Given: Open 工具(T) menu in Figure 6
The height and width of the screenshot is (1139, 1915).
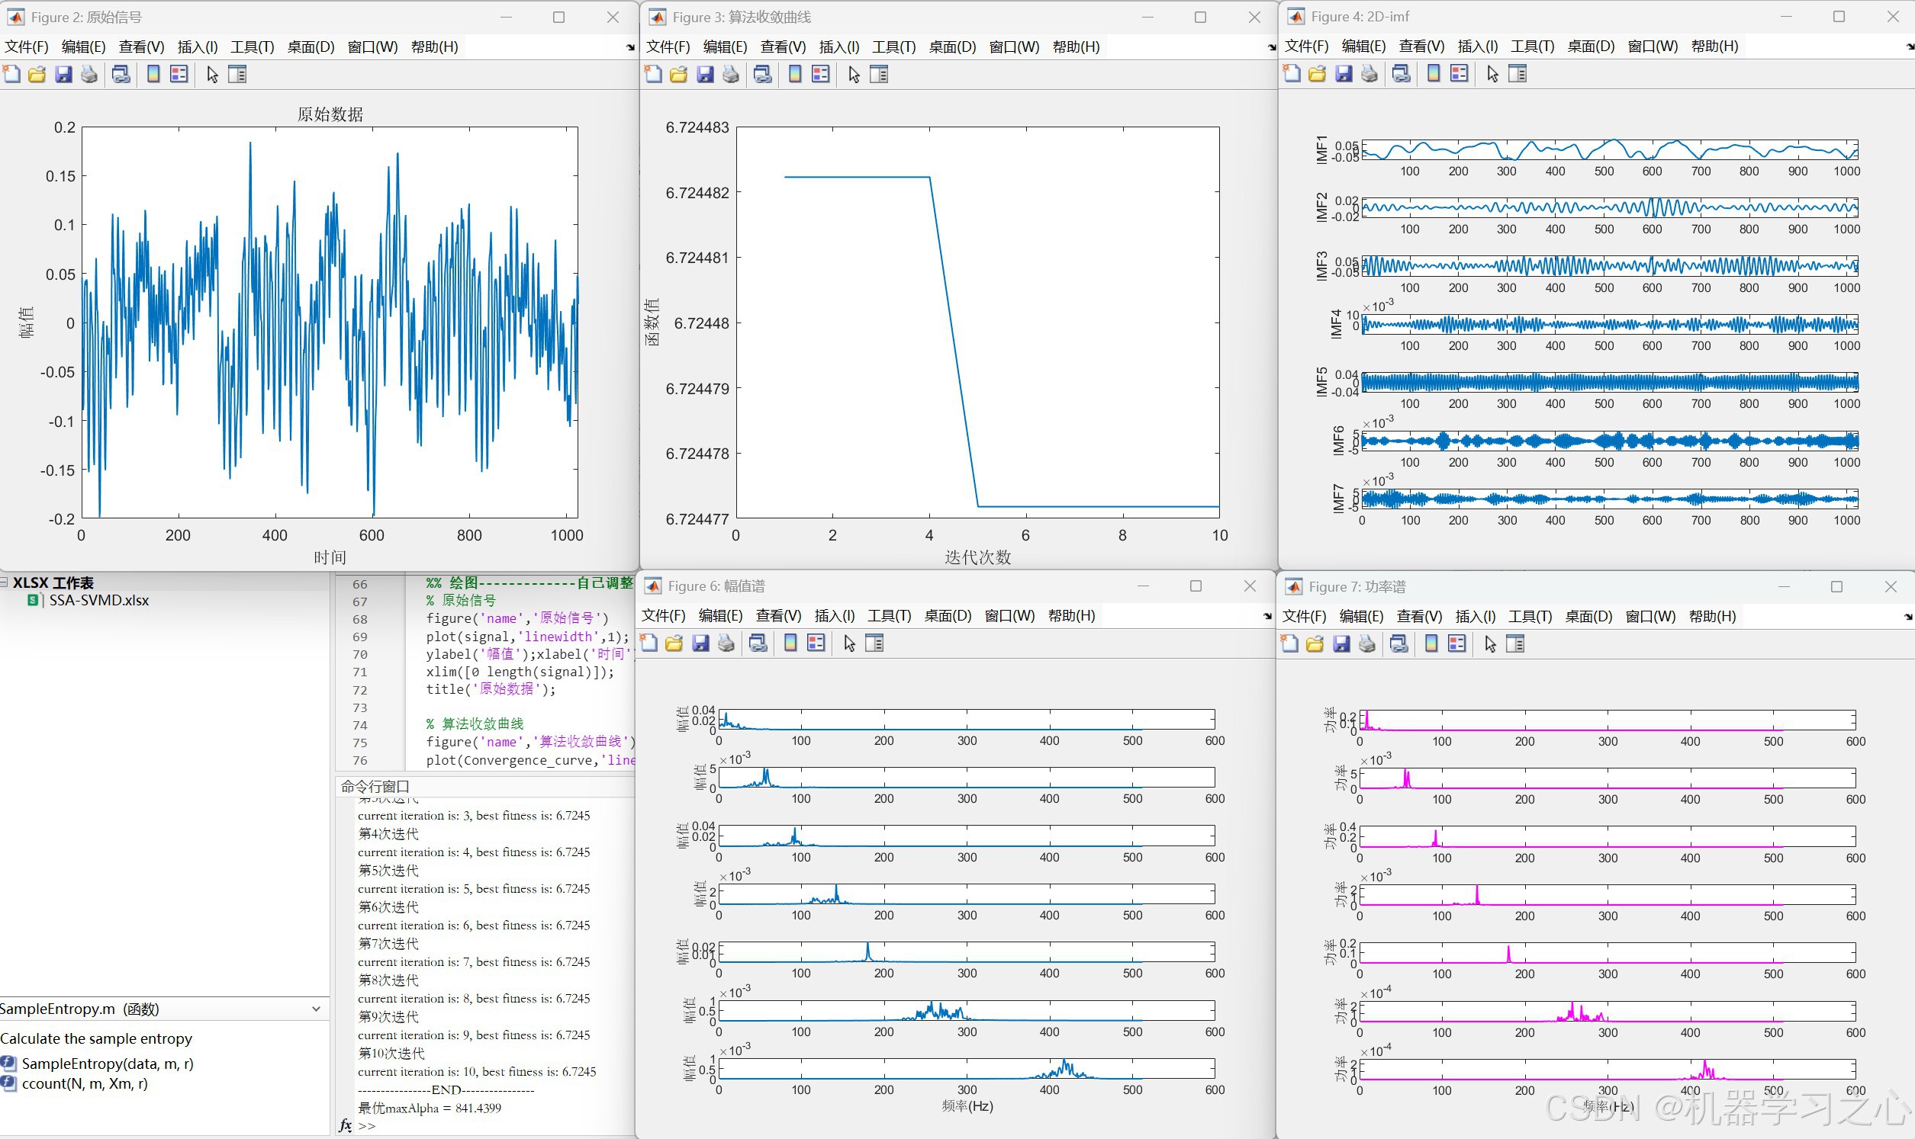Looking at the screenshot, I should pyautogui.click(x=888, y=615).
